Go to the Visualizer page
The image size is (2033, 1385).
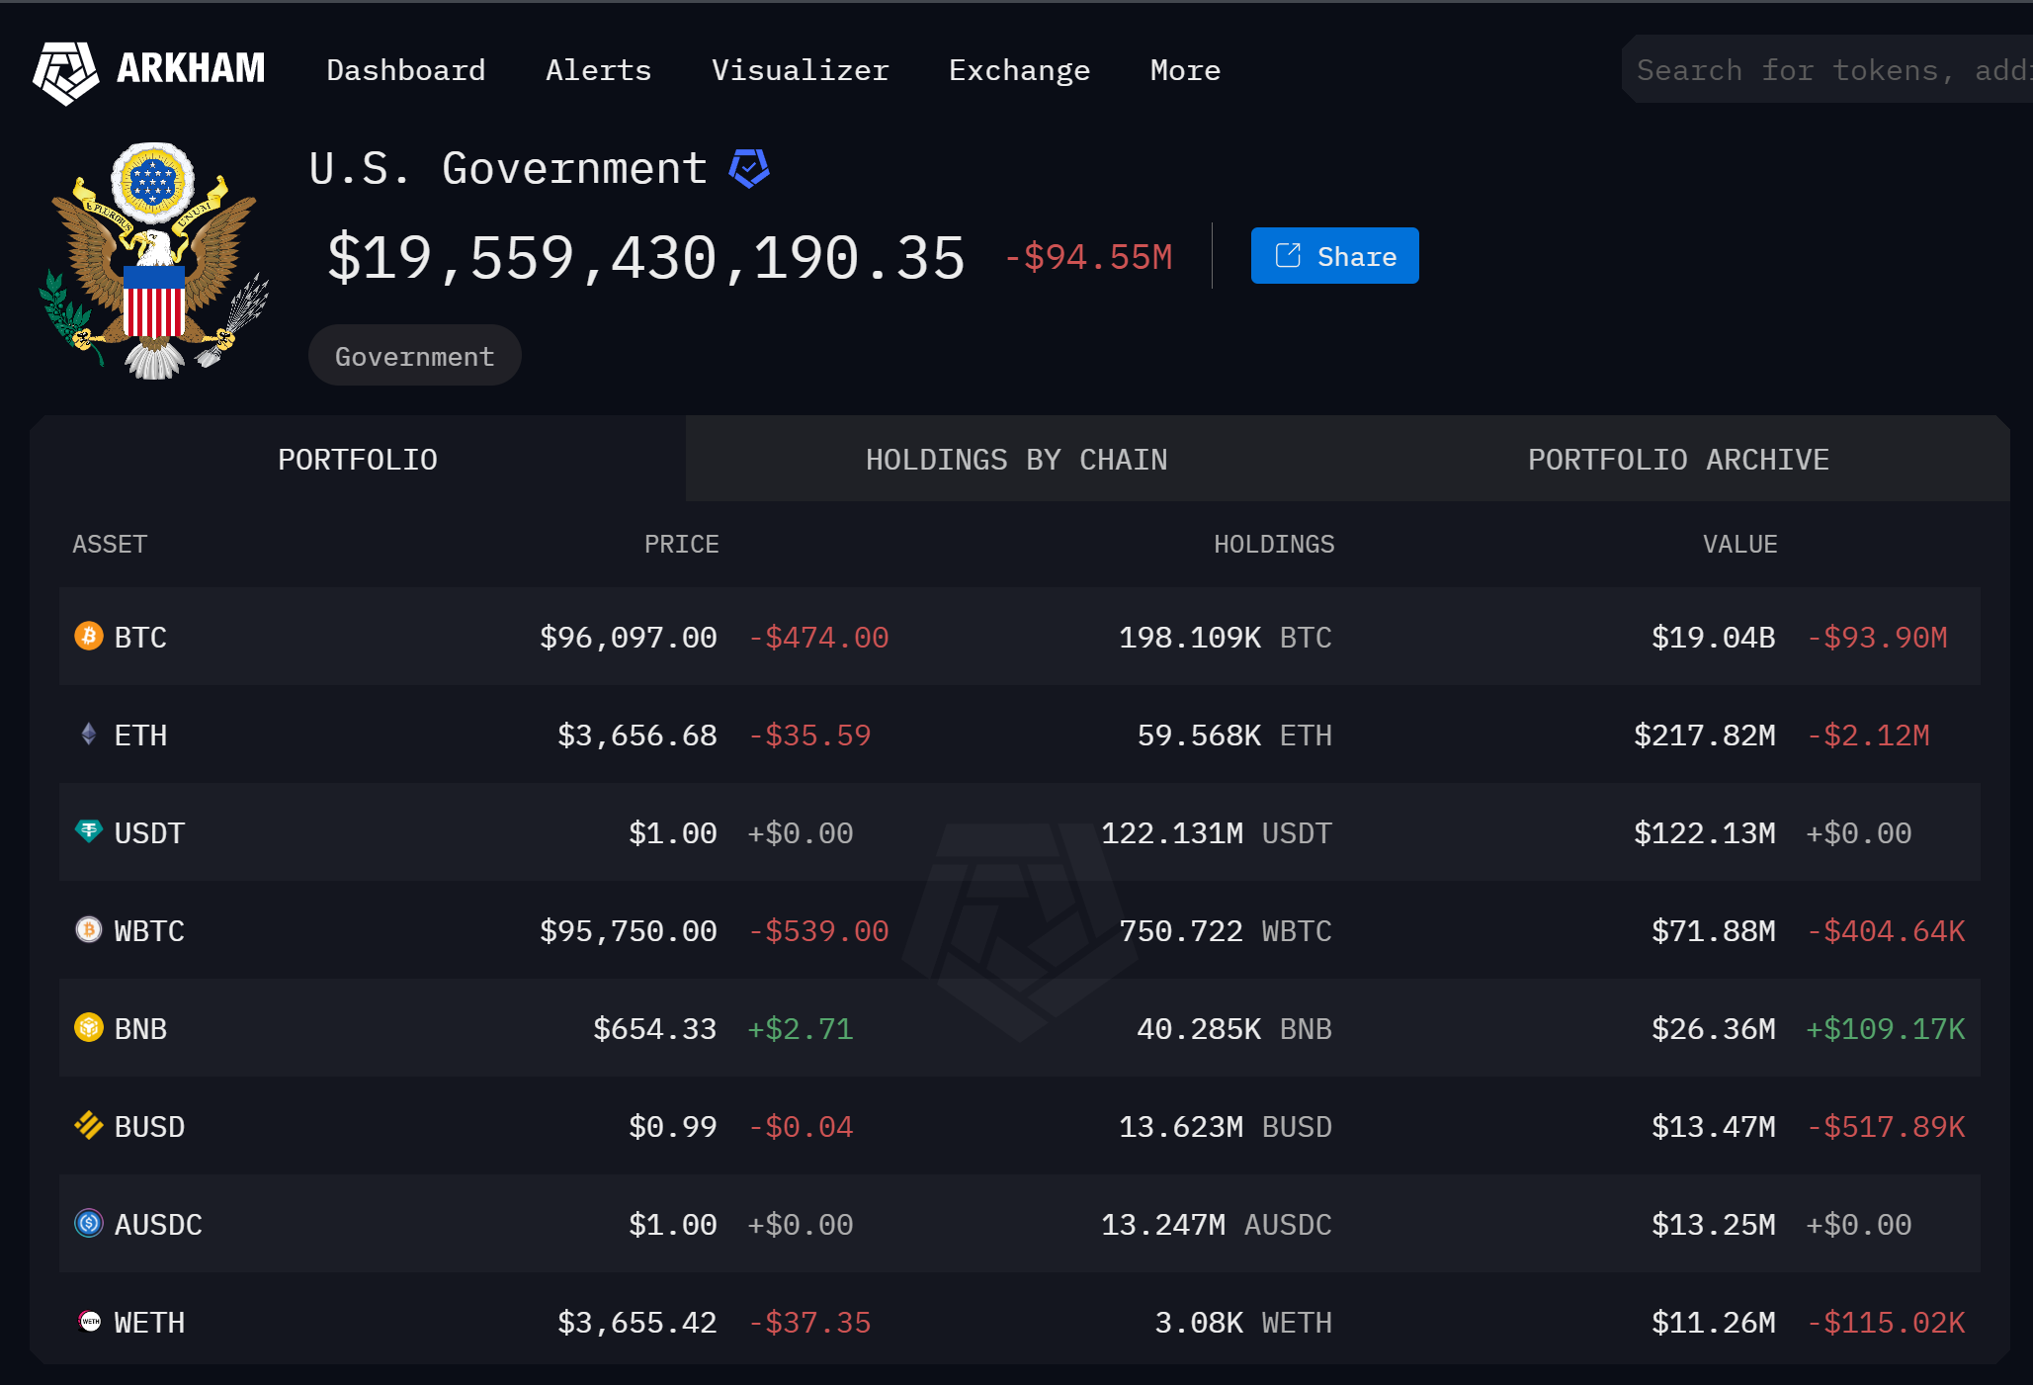[x=800, y=70]
